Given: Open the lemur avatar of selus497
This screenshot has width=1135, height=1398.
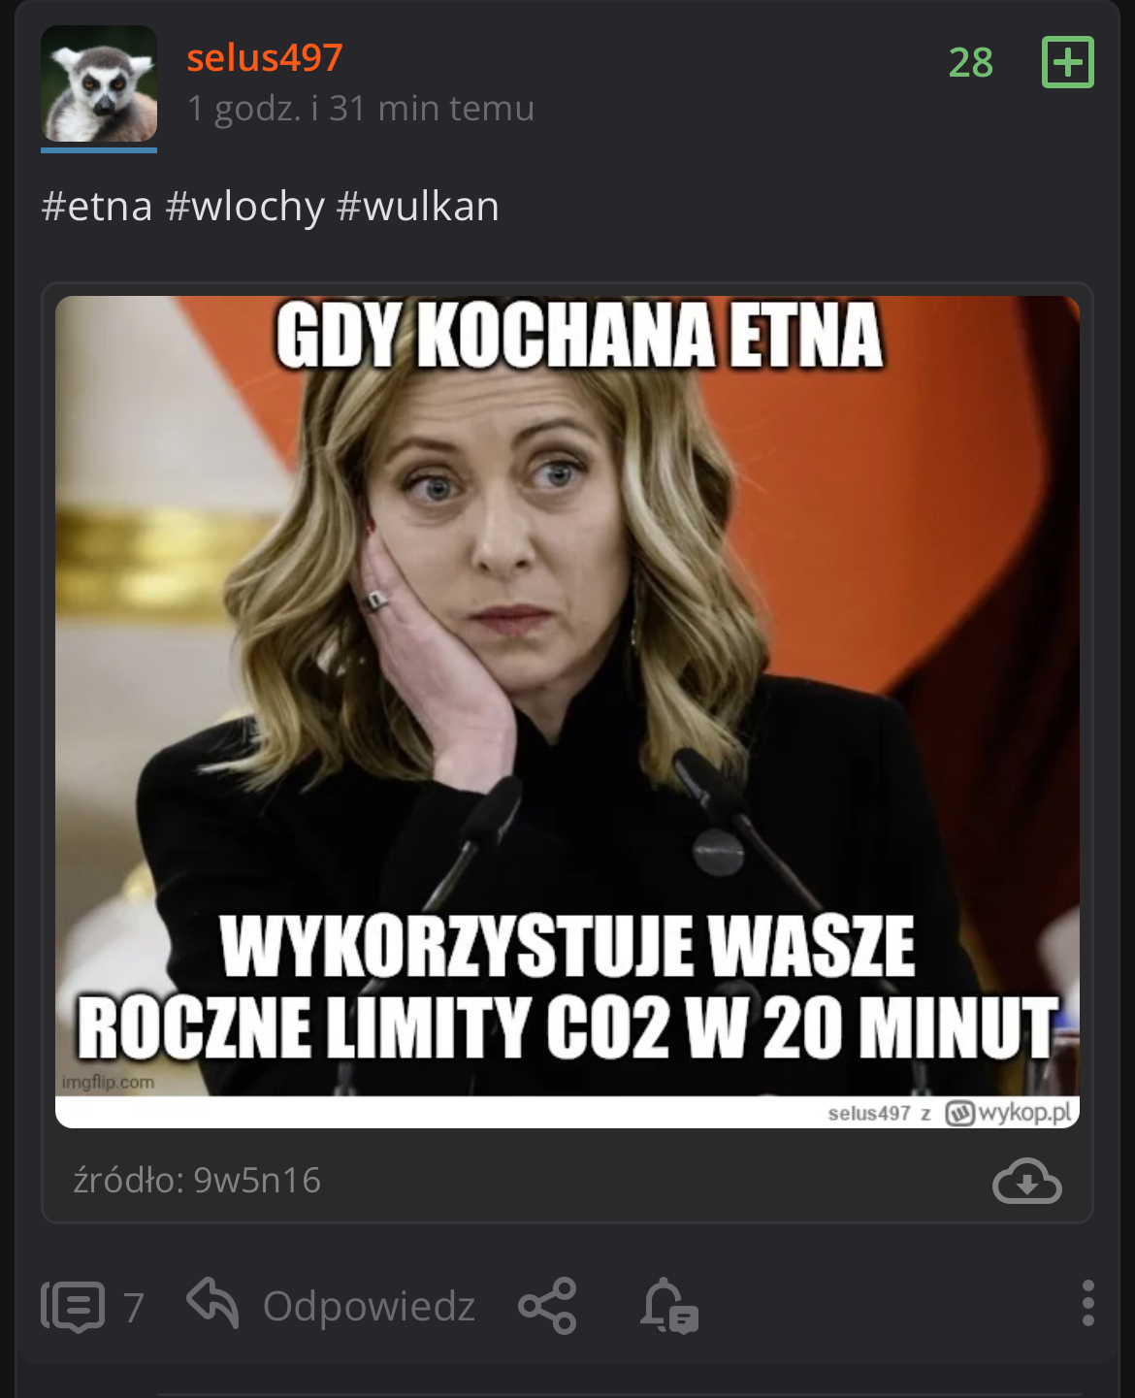Looking at the screenshot, I should pyautogui.click(x=99, y=84).
